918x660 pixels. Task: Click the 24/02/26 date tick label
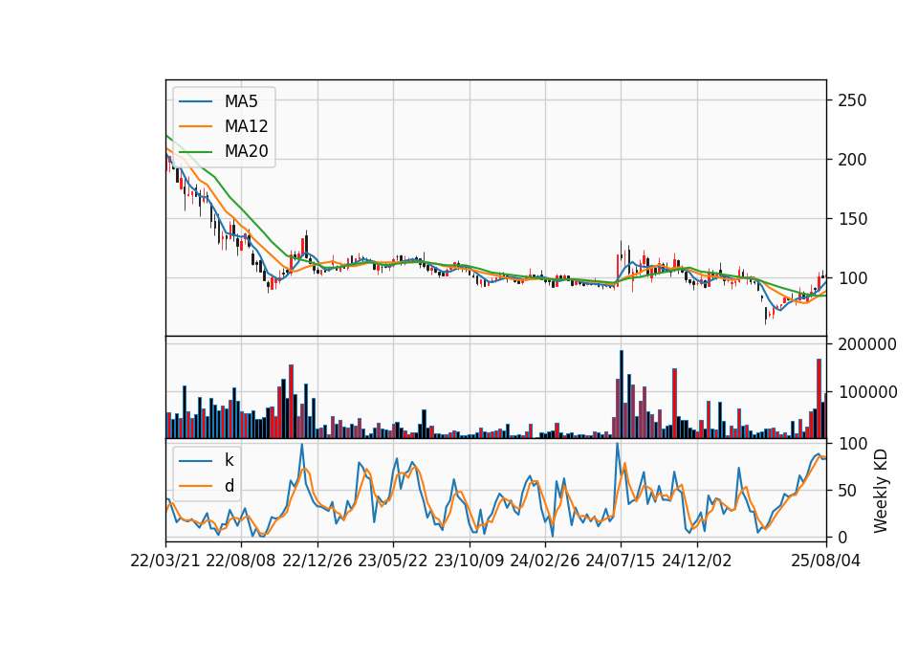544,561
